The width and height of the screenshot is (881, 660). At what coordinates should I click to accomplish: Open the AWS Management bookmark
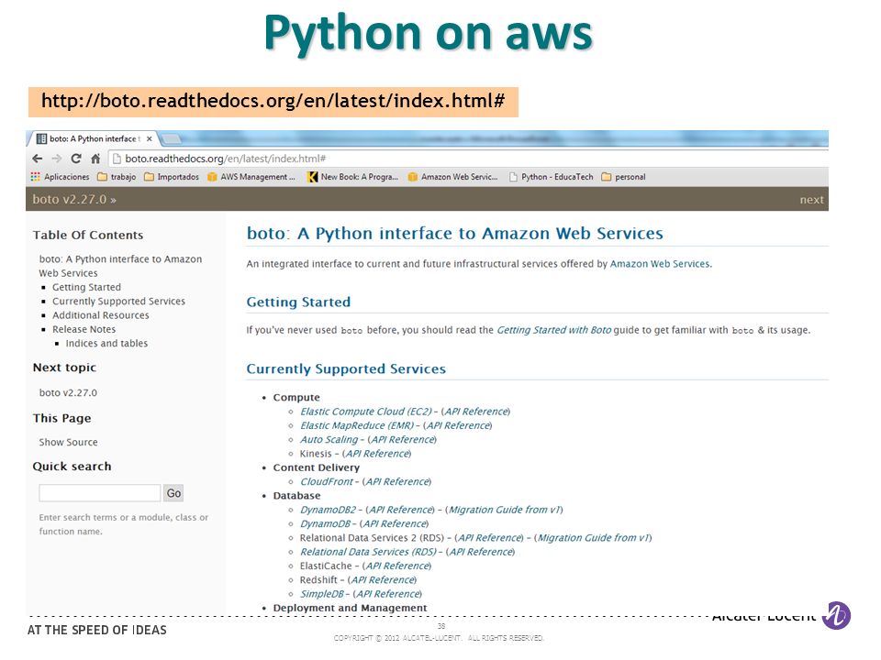[251, 177]
